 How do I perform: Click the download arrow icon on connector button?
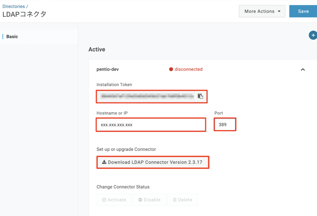104,162
